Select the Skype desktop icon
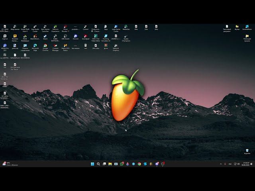The image size is (255, 191). [106, 27]
